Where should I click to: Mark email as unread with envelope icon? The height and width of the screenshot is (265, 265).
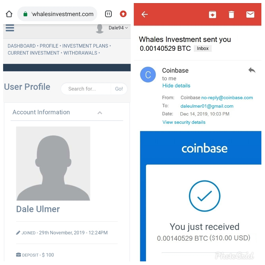click(250, 14)
